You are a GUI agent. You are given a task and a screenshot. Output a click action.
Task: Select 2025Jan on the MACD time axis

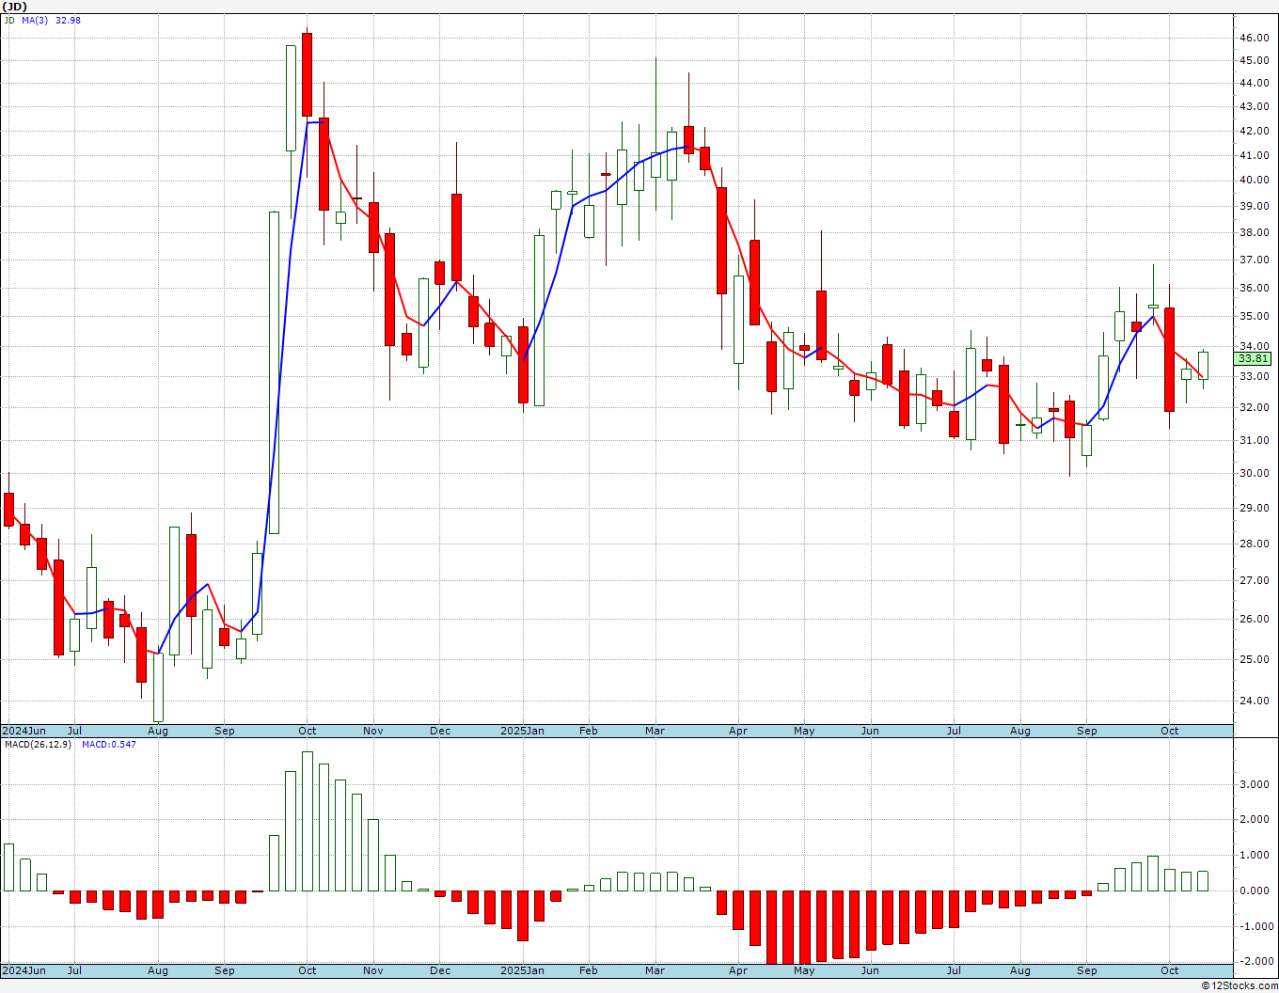[x=522, y=970]
